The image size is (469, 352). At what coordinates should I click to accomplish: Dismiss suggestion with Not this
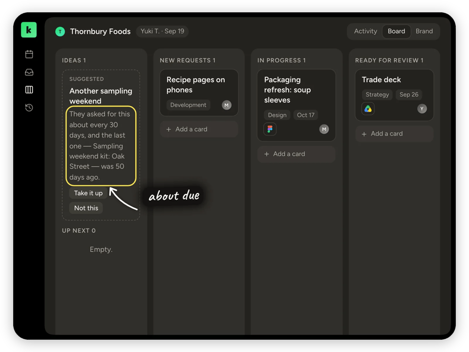click(x=86, y=208)
